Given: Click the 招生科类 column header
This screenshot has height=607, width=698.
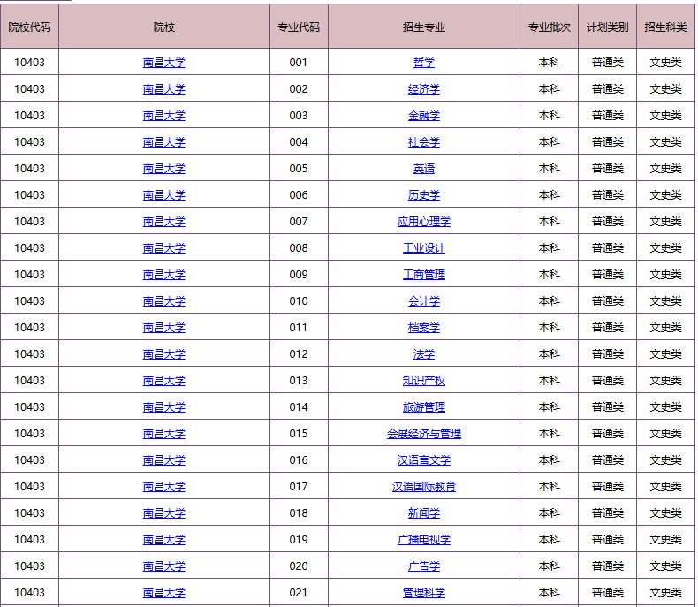Looking at the screenshot, I should (x=665, y=27).
